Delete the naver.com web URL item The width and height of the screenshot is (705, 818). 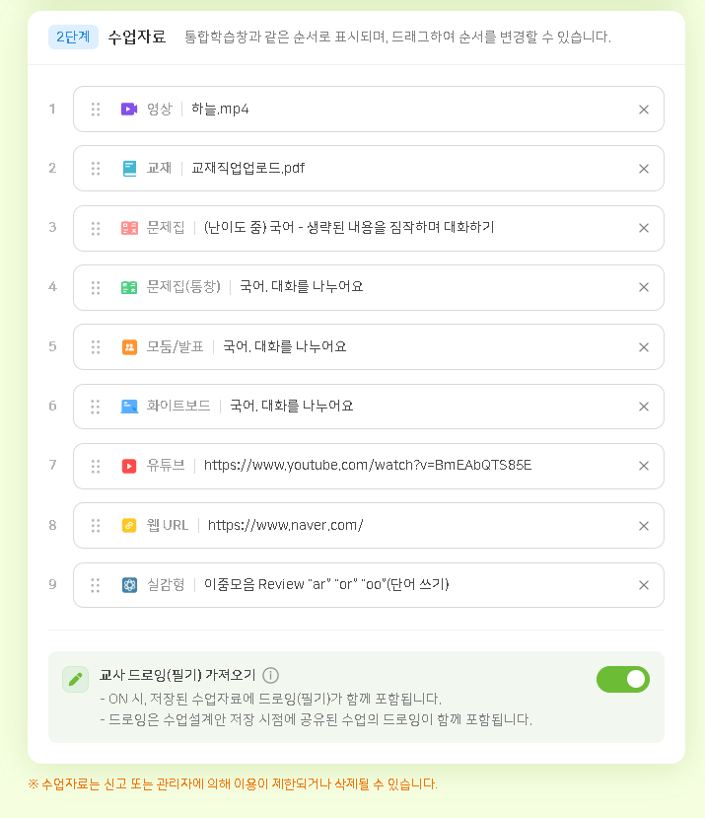[x=644, y=525]
